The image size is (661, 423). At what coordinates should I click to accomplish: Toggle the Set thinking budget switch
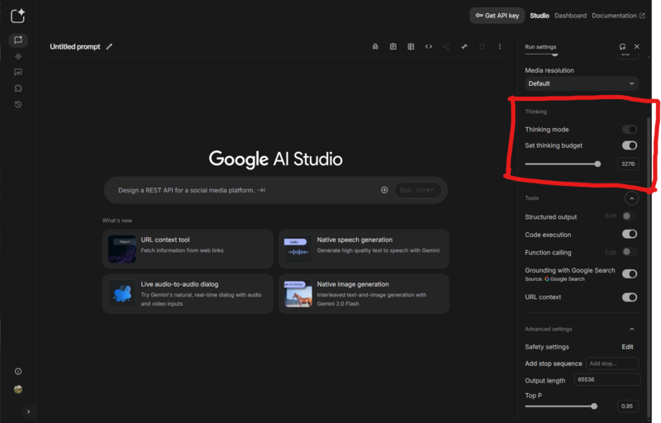tap(630, 145)
